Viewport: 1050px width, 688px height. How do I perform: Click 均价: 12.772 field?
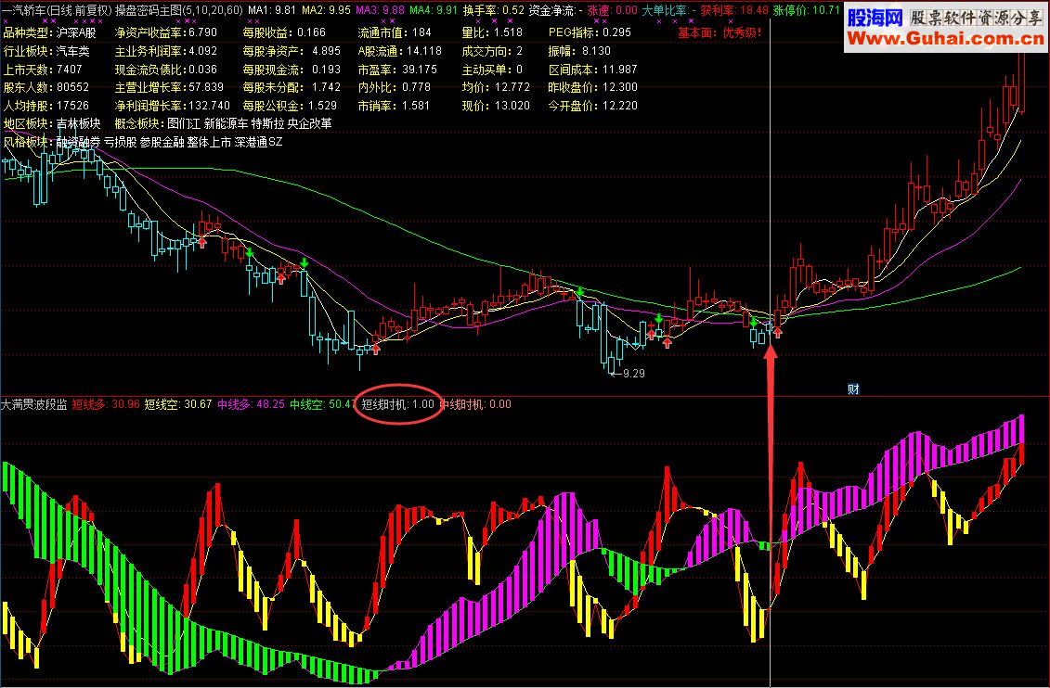tap(496, 87)
